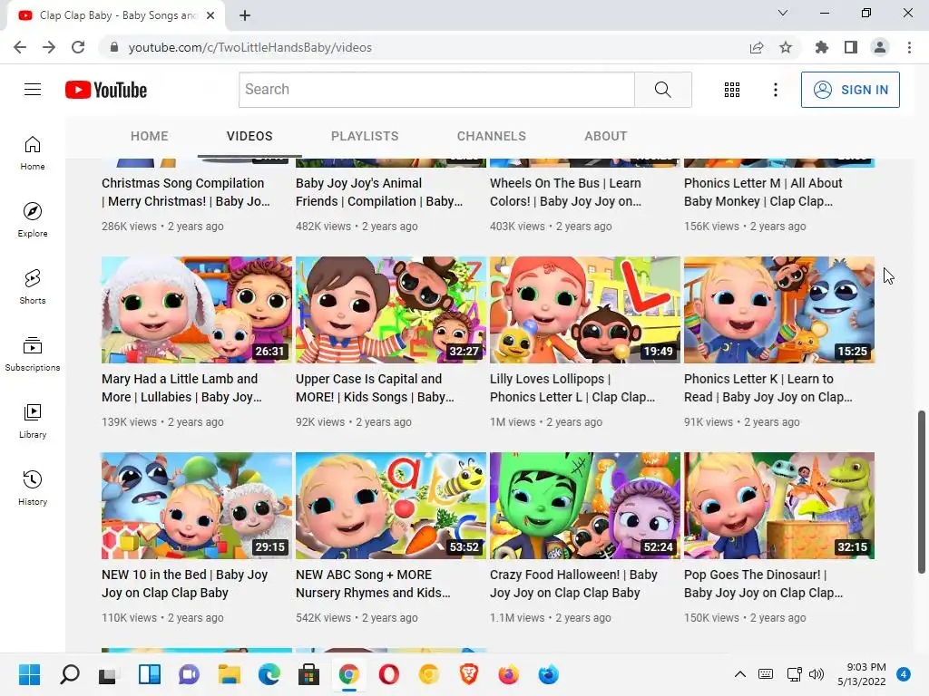Open the volume speaker tray icon
929x696 pixels.
(817, 674)
